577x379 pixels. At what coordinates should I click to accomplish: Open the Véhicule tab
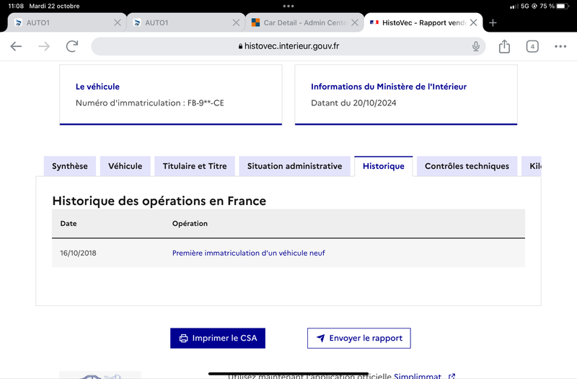click(x=125, y=166)
